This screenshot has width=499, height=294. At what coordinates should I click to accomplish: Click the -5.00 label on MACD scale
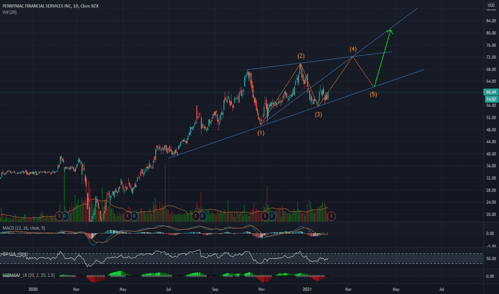(x=491, y=246)
